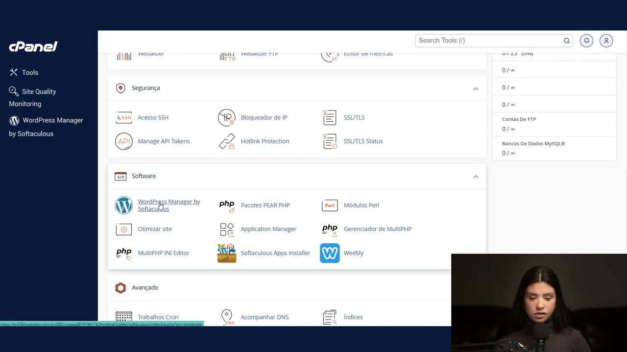Image resolution: width=627 pixels, height=352 pixels.
Task: Click the WordPress Manager logo icon in Software
Action: 124,205
